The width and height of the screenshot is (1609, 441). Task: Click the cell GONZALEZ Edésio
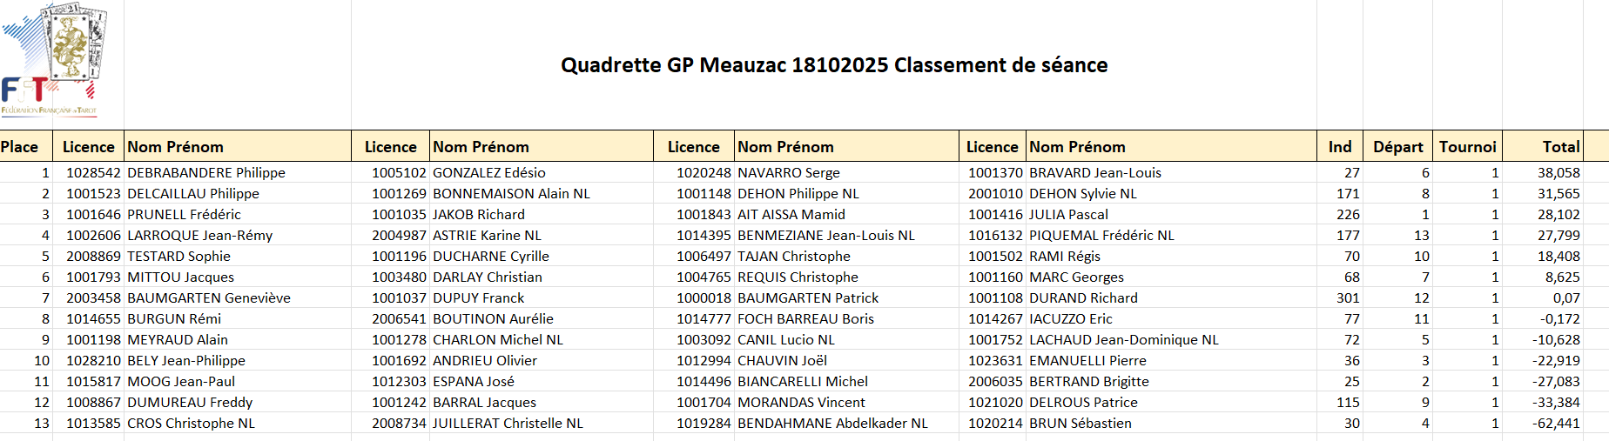click(489, 173)
